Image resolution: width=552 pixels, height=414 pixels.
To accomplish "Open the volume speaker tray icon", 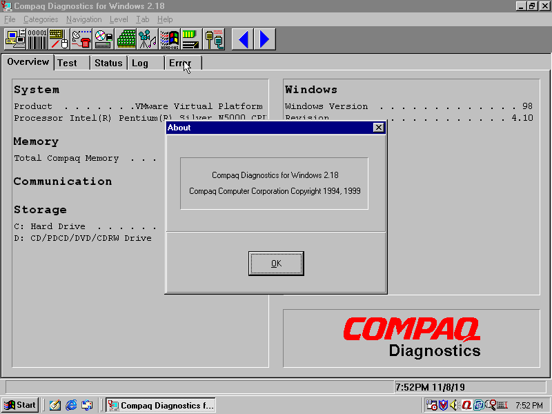I will [454, 405].
